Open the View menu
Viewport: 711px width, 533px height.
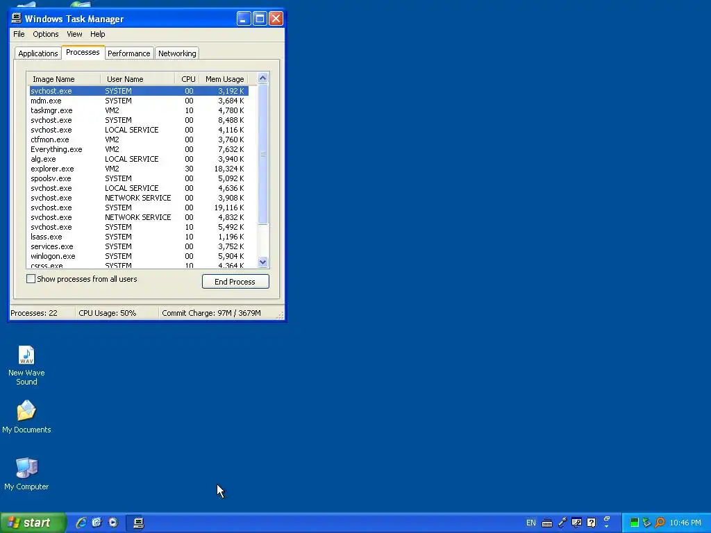[x=74, y=34]
